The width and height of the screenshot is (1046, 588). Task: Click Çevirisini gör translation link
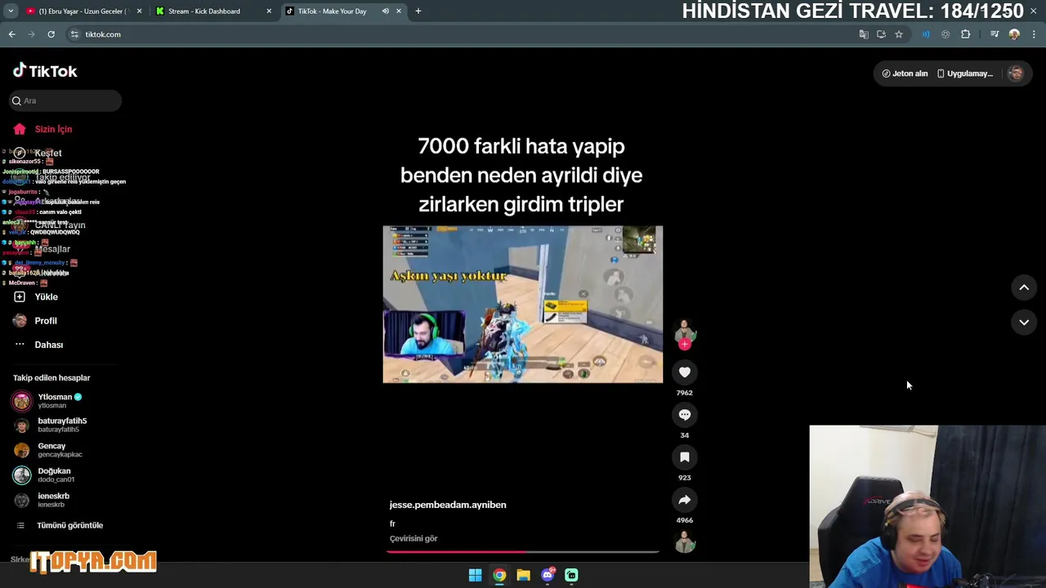[x=413, y=538]
